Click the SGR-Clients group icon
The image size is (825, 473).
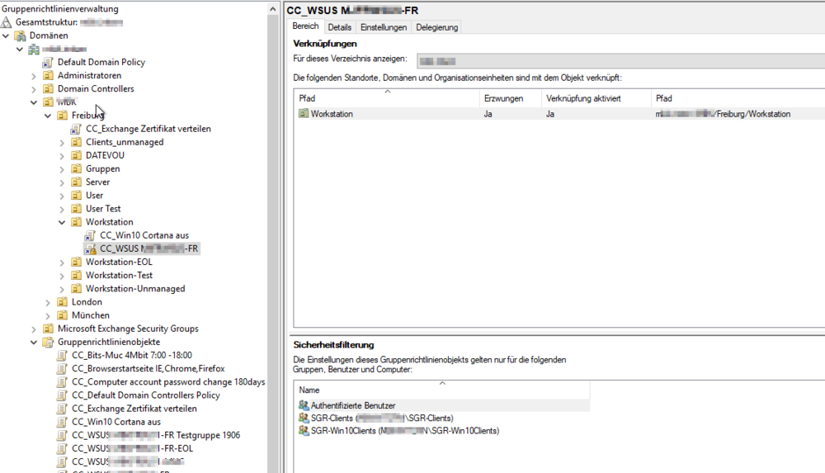[304, 419]
